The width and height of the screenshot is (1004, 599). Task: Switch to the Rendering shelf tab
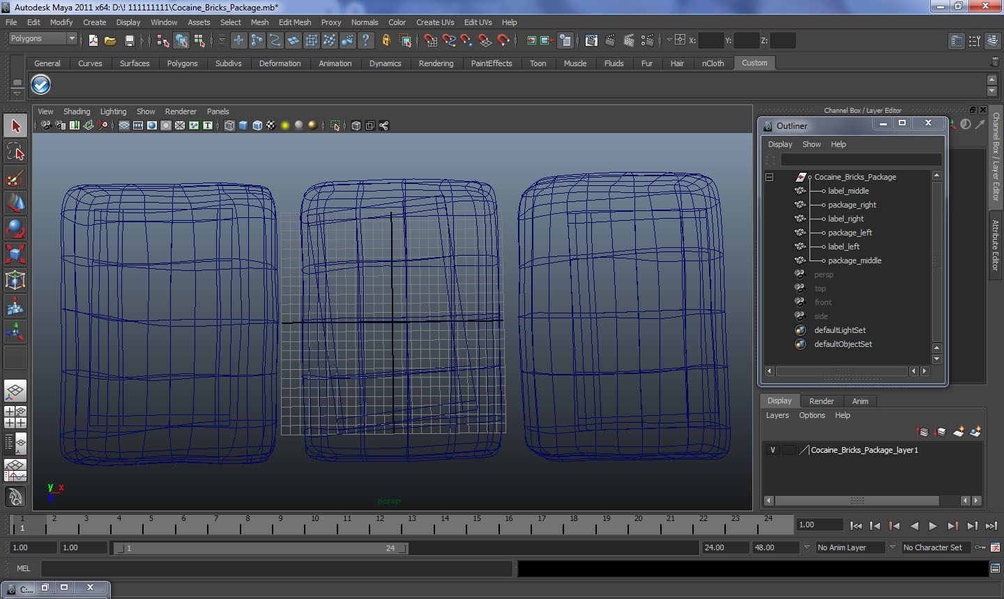(x=436, y=63)
